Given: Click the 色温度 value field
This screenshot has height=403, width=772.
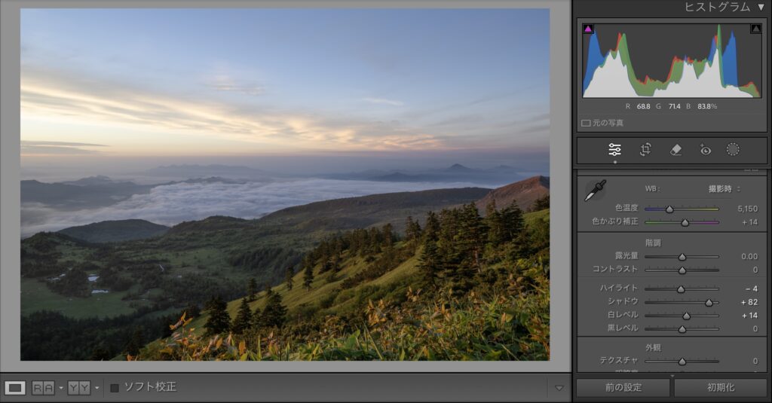Looking at the screenshot, I should [x=746, y=209].
